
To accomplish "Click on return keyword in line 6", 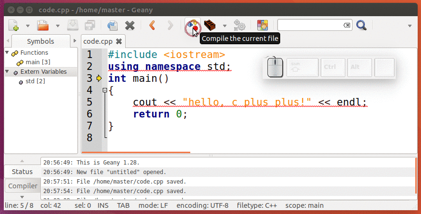I will pyautogui.click(x=151, y=114).
